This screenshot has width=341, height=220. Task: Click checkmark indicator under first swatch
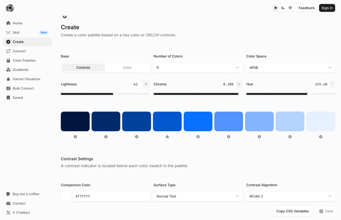pos(75,137)
